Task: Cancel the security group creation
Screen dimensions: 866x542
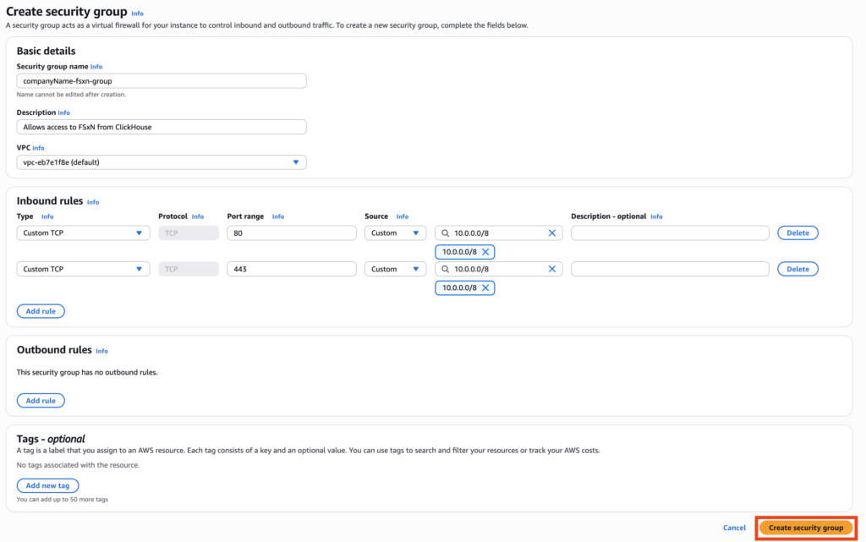Action: 734,528
